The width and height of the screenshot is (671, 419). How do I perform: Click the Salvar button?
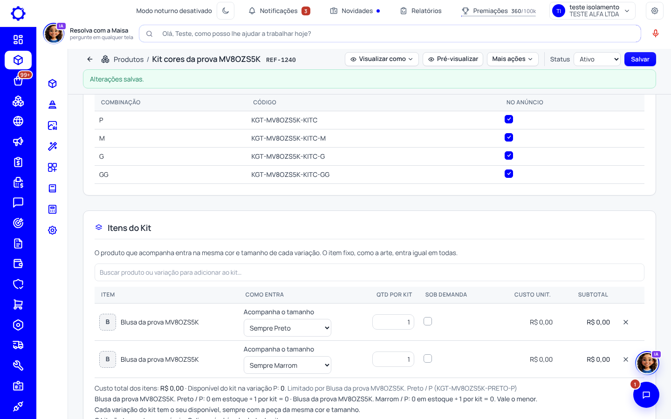point(640,59)
